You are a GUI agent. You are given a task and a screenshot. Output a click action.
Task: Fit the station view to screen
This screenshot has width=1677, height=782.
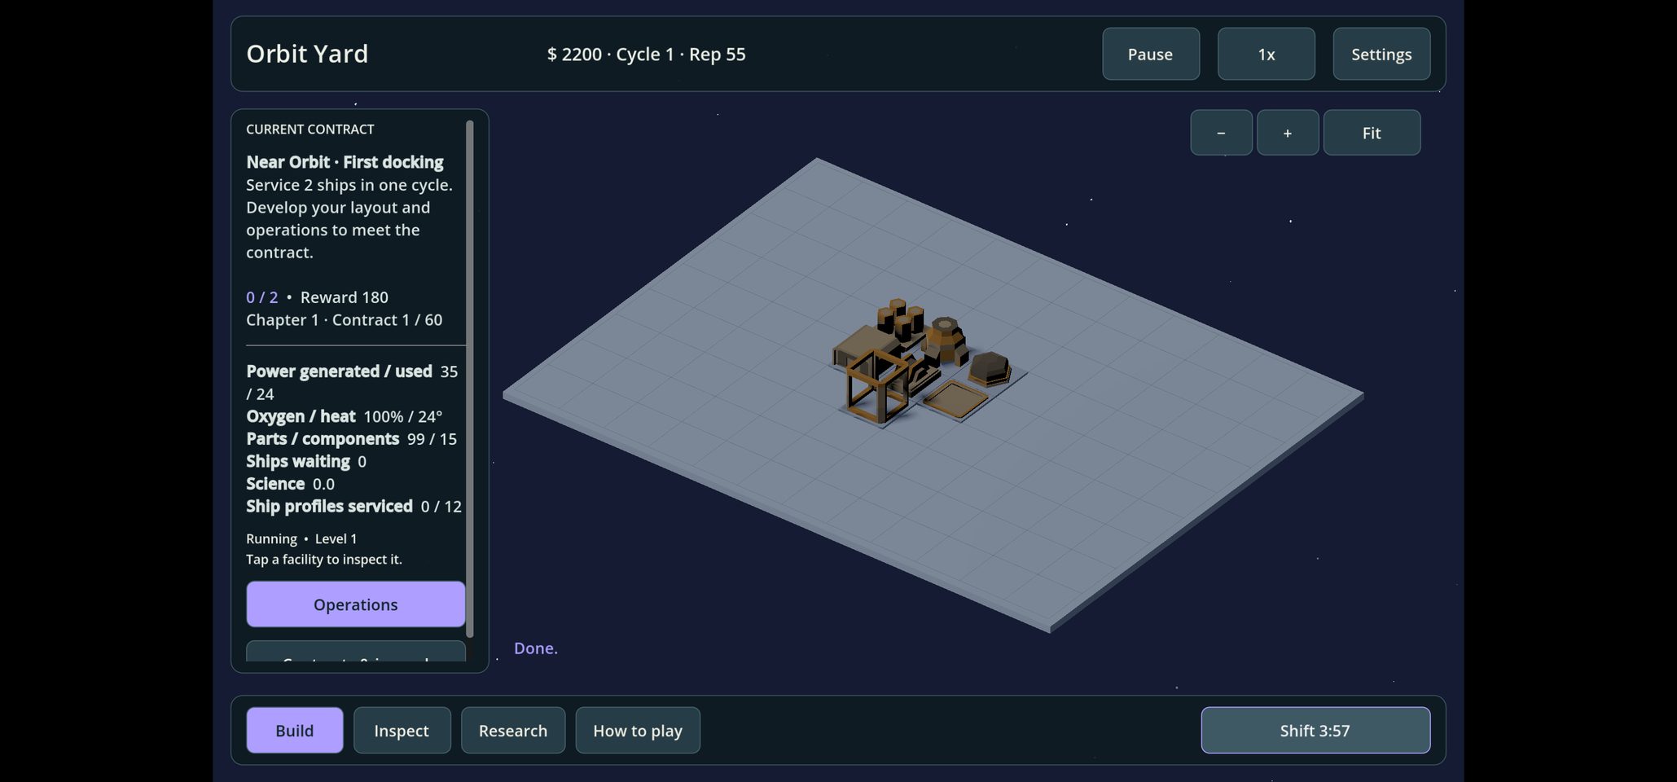(1372, 133)
